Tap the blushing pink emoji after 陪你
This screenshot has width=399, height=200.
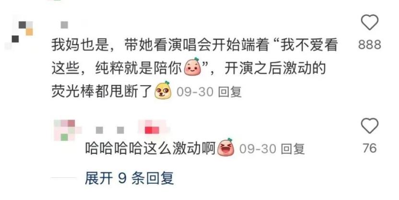[x=193, y=67]
